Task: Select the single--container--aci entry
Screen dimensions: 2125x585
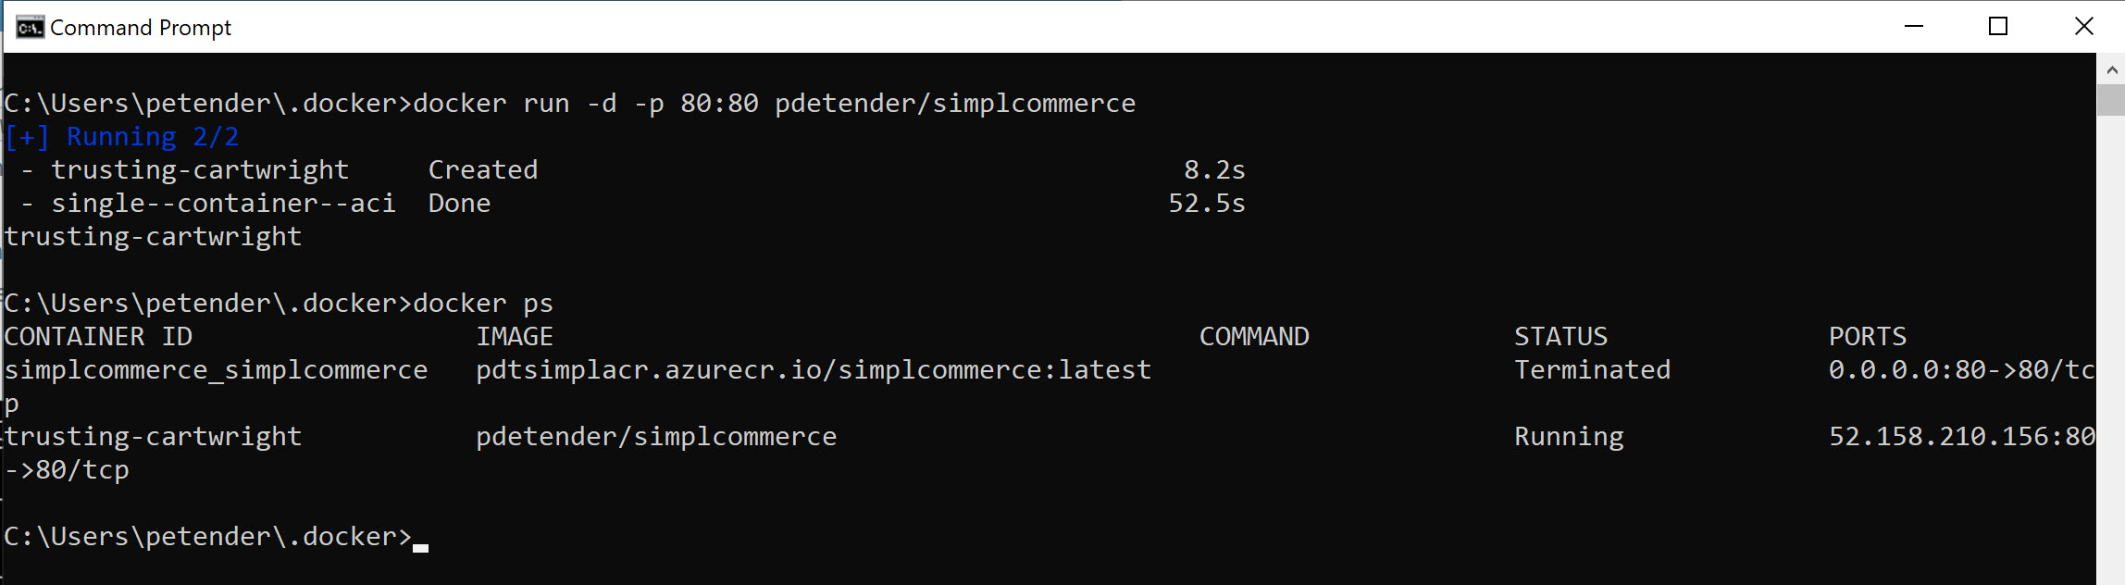Action: coord(222,203)
